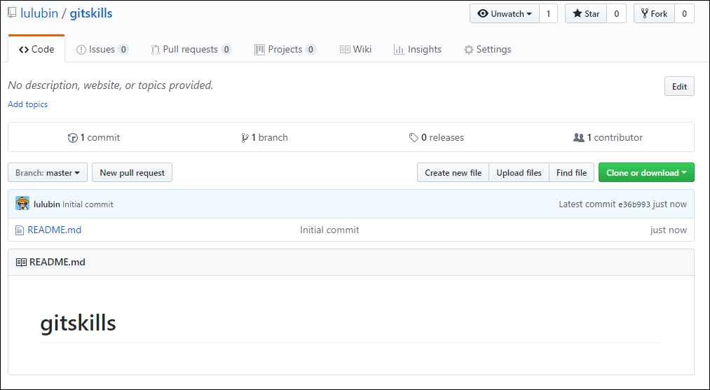Click the commit hash e36b993

(634, 204)
